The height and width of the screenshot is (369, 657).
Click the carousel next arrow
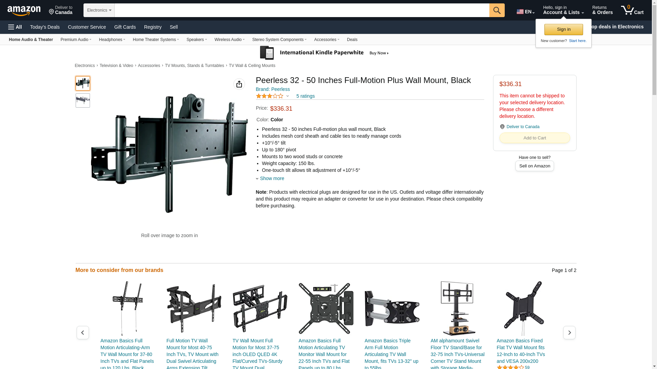(x=569, y=332)
